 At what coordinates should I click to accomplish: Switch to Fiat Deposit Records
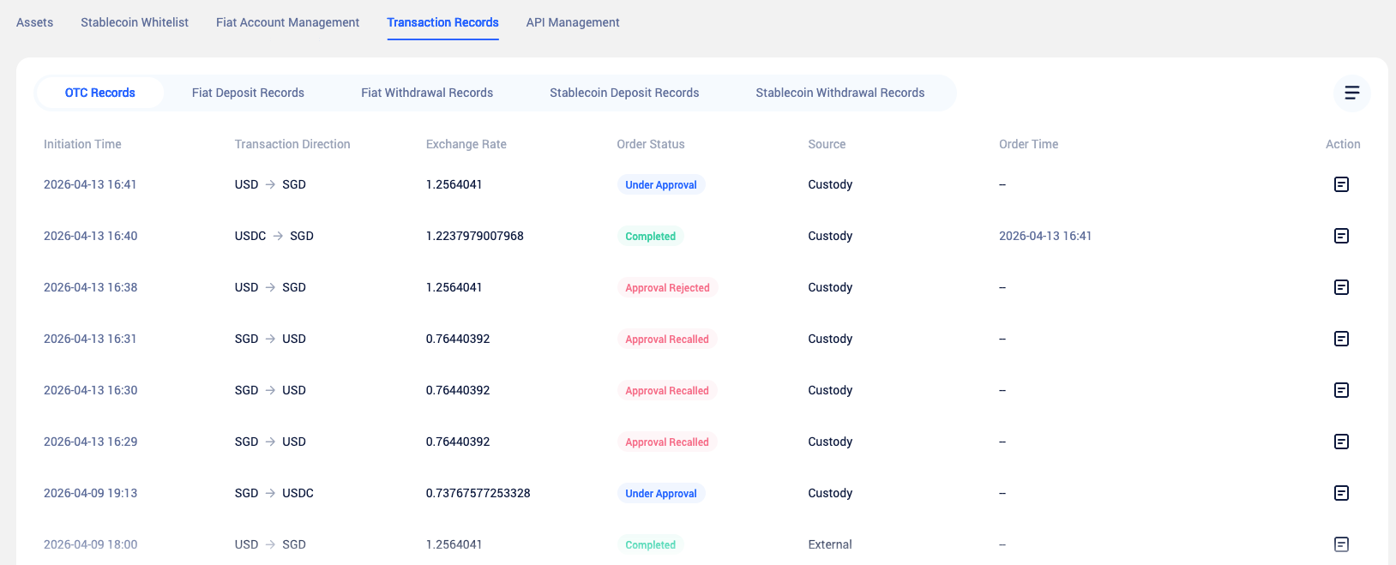(248, 93)
